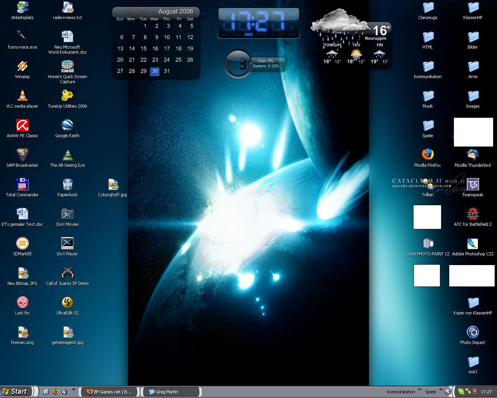Launch Corel PHOTO-PAINT 12
The width and height of the screenshot is (497, 398).
427,247
